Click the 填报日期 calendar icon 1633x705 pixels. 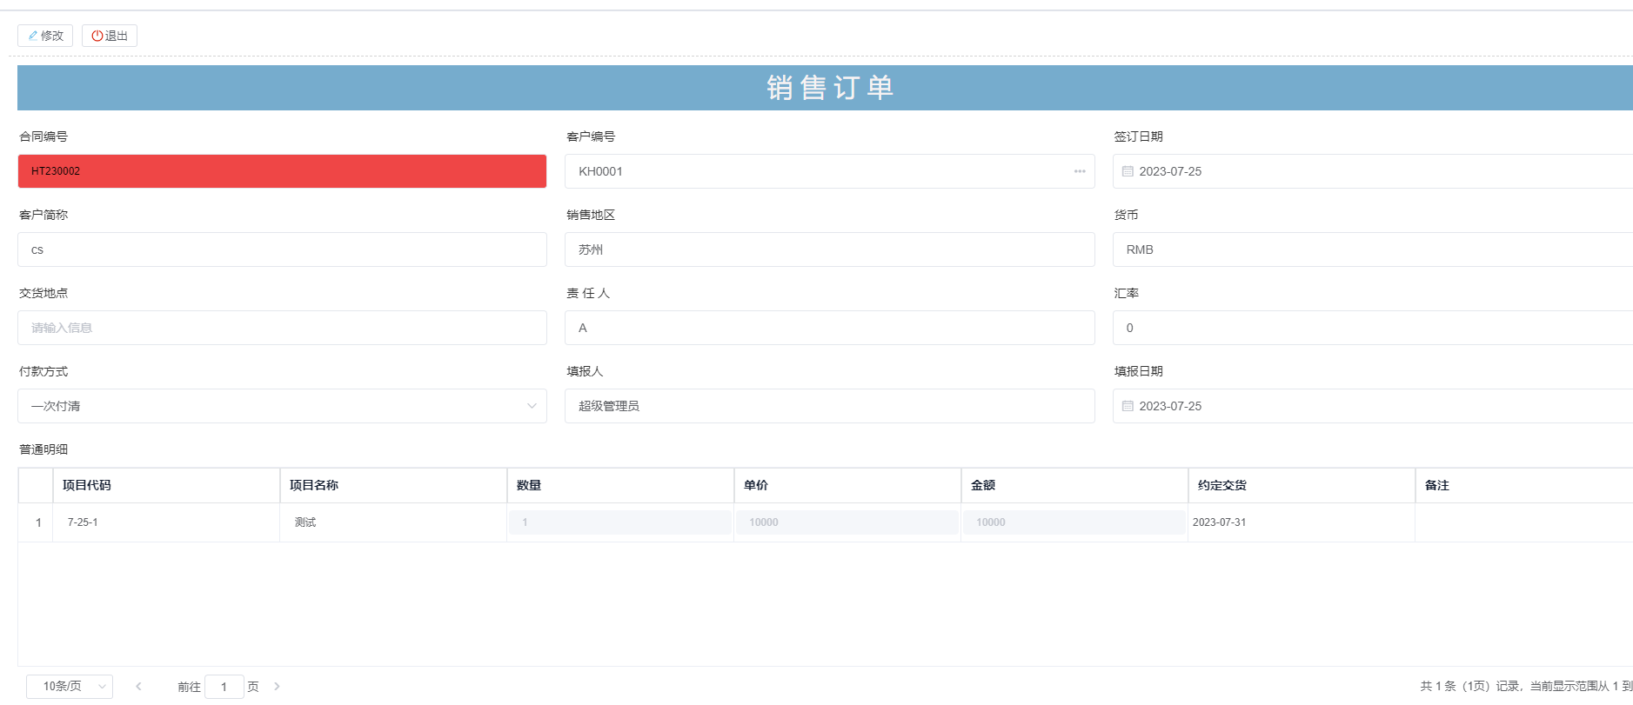(1128, 406)
